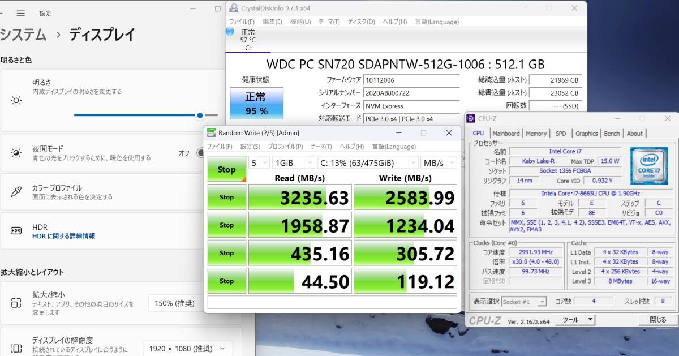Switch to the Mainboard tab in CPU-Z
Viewport: 679px width, 356px height.
click(506, 134)
